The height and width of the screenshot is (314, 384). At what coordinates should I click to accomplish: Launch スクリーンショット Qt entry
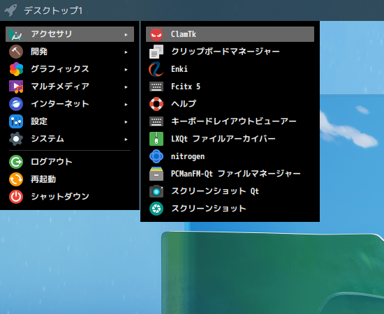(x=230, y=191)
